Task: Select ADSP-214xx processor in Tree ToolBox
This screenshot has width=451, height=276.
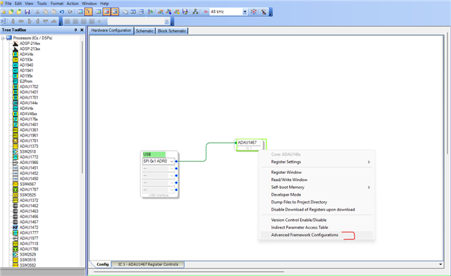Action: (30, 44)
